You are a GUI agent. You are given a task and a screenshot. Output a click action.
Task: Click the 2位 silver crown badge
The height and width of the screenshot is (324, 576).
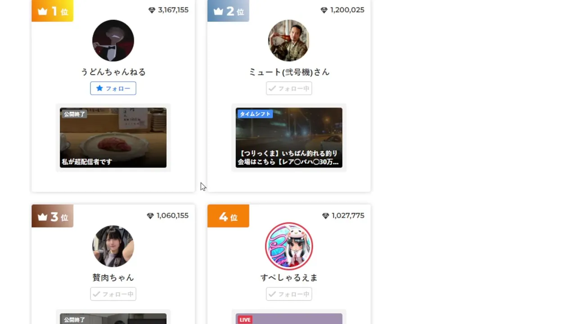(228, 11)
